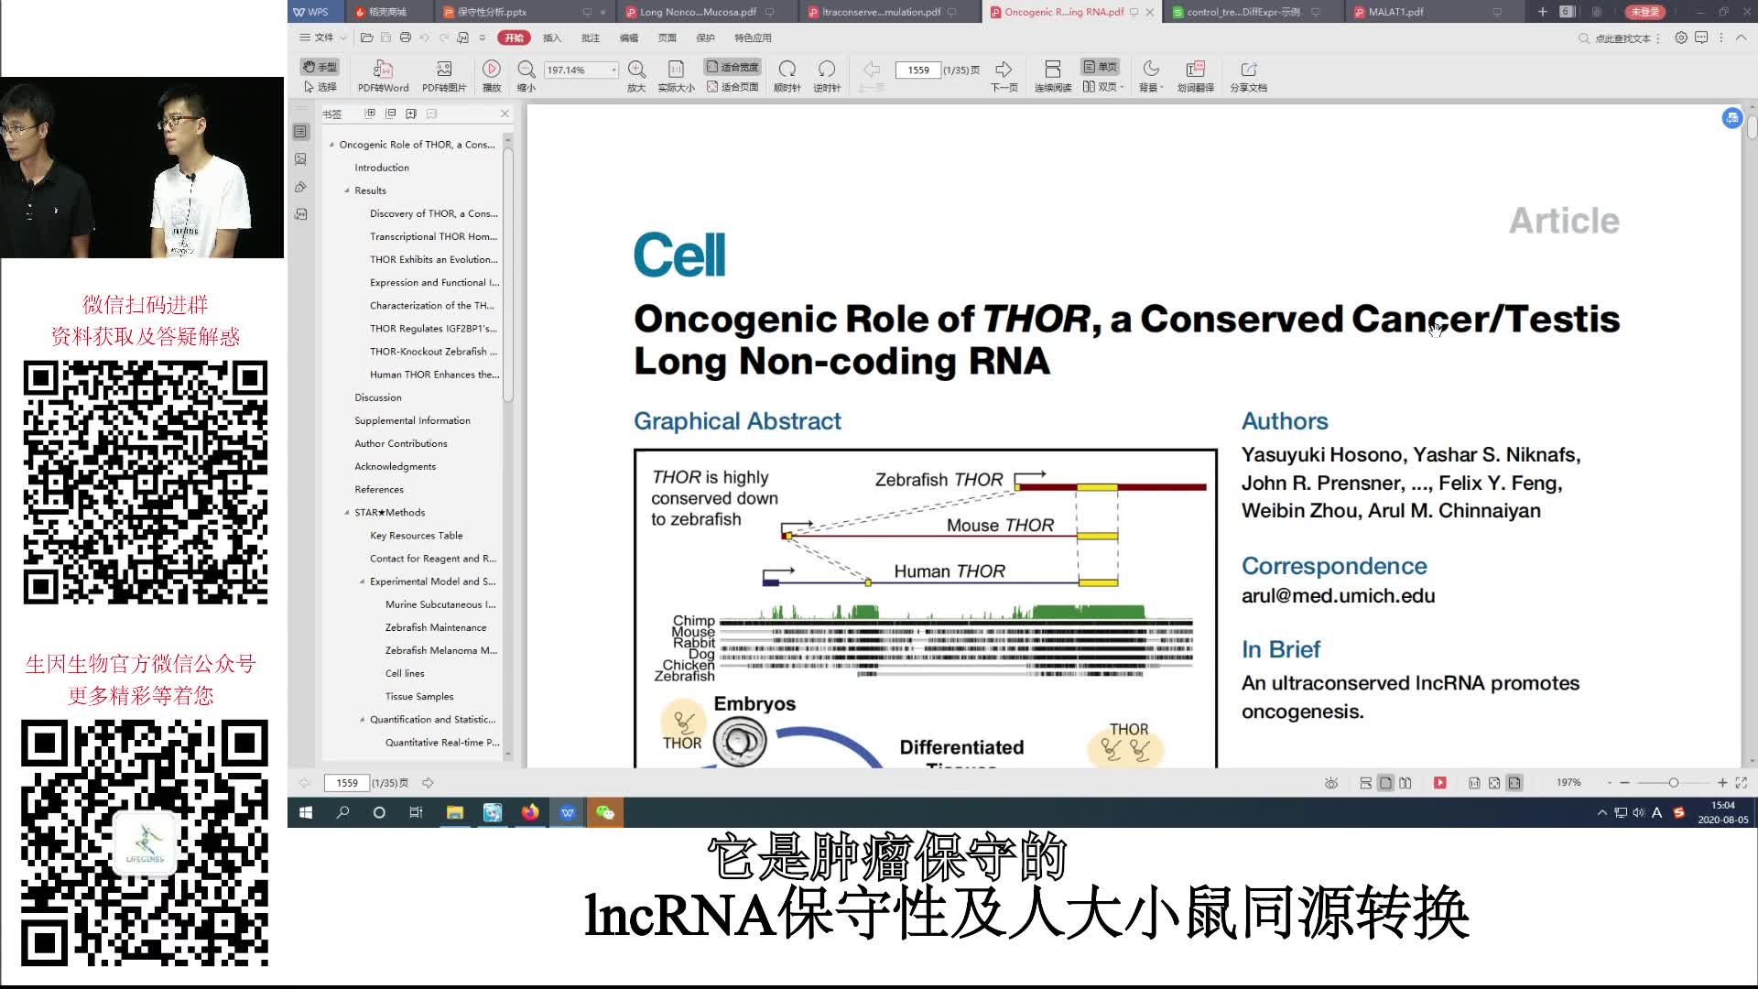
Task: Jump to Key Resources Table bookmark
Action: click(x=417, y=536)
